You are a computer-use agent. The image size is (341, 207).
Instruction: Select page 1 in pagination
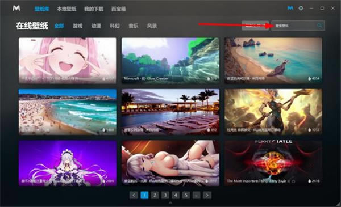tap(144, 195)
